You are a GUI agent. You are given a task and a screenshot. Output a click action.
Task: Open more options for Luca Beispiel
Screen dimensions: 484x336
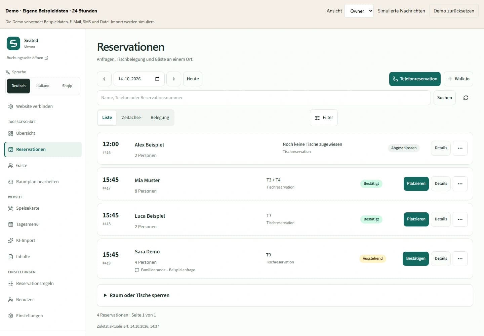pyautogui.click(x=460, y=219)
